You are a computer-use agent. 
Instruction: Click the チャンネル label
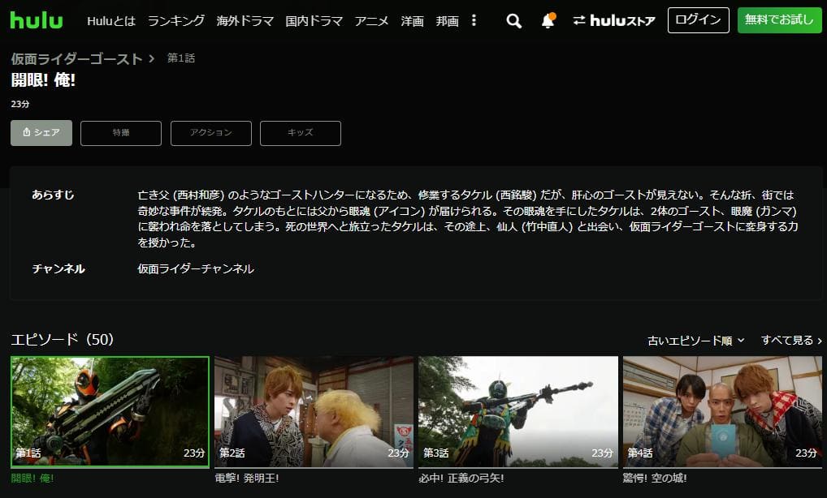[x=58, y=269]
